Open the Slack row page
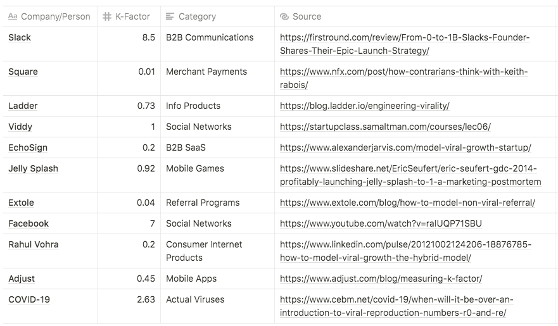558x326 pixels. pyautogui.click(x=20, y=37)
